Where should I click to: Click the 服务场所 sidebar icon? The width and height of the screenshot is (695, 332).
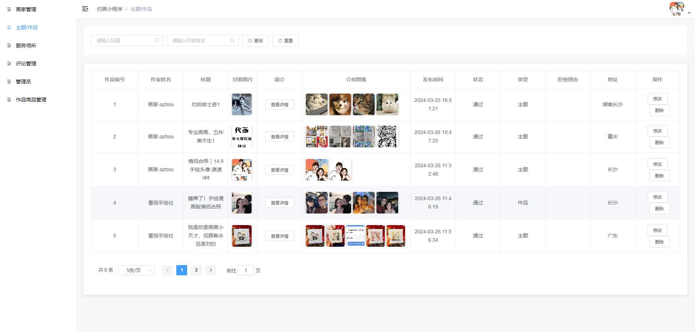tap(9, 46)
